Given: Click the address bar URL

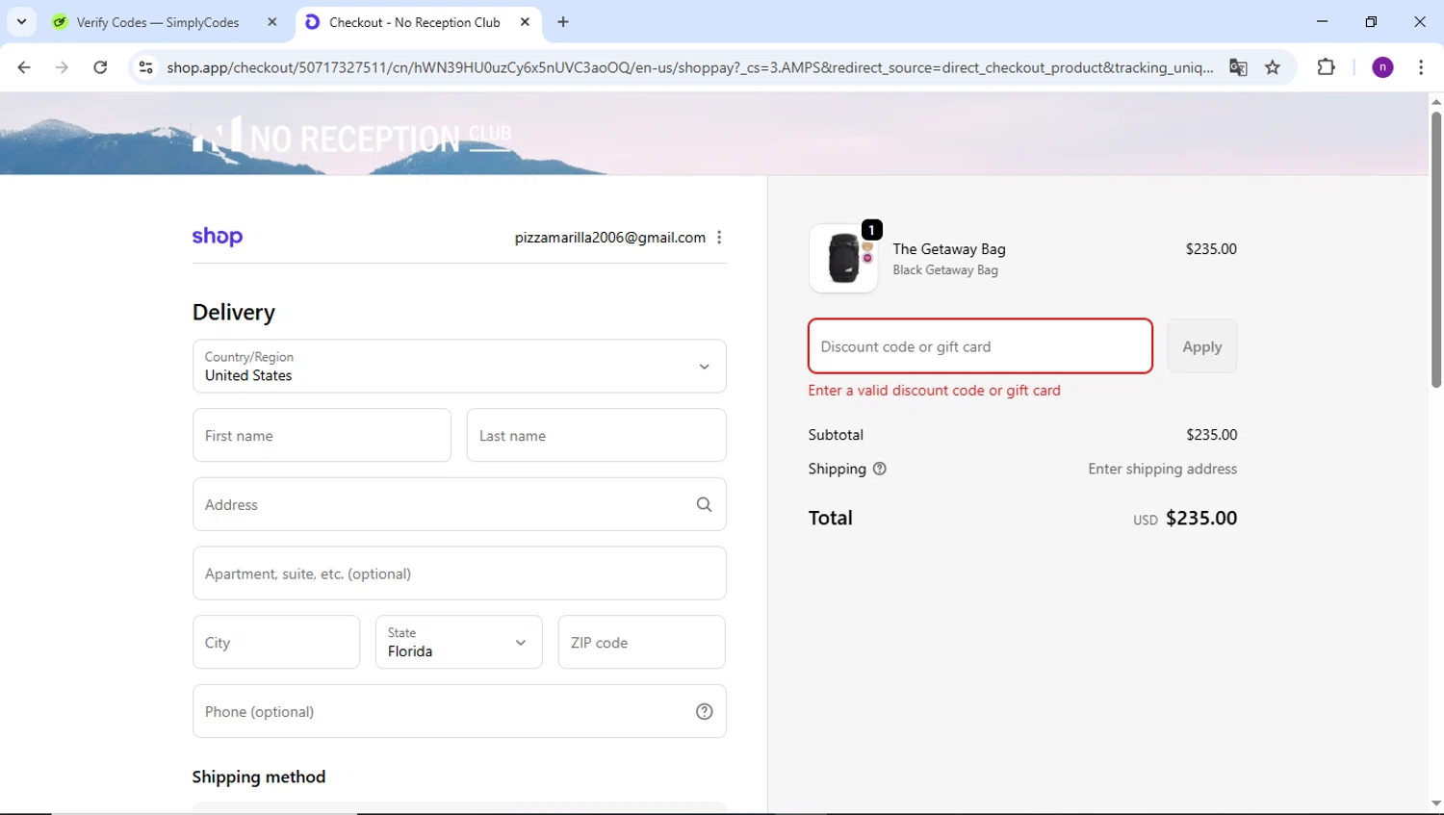Looking at the screenshot, I should coord(689,67).
